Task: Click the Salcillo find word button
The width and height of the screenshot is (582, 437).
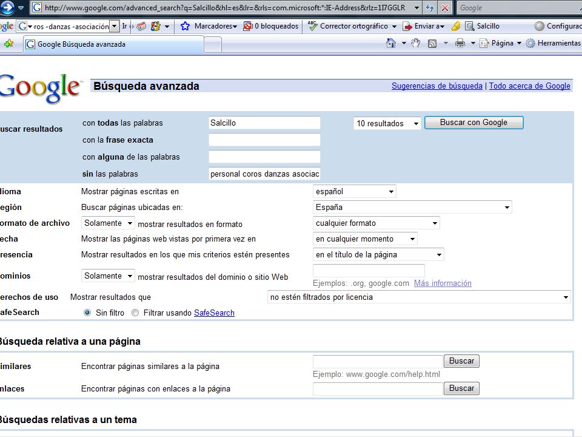Action: coord(483,26)
